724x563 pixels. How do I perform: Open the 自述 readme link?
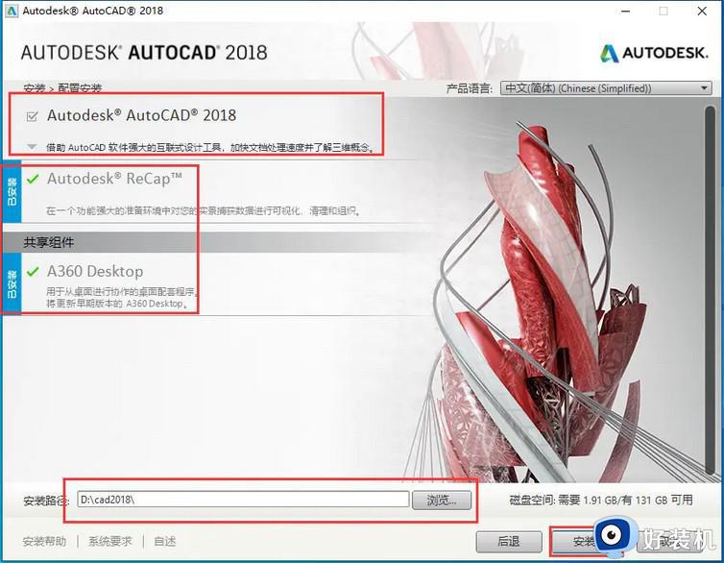pos(165,541)
